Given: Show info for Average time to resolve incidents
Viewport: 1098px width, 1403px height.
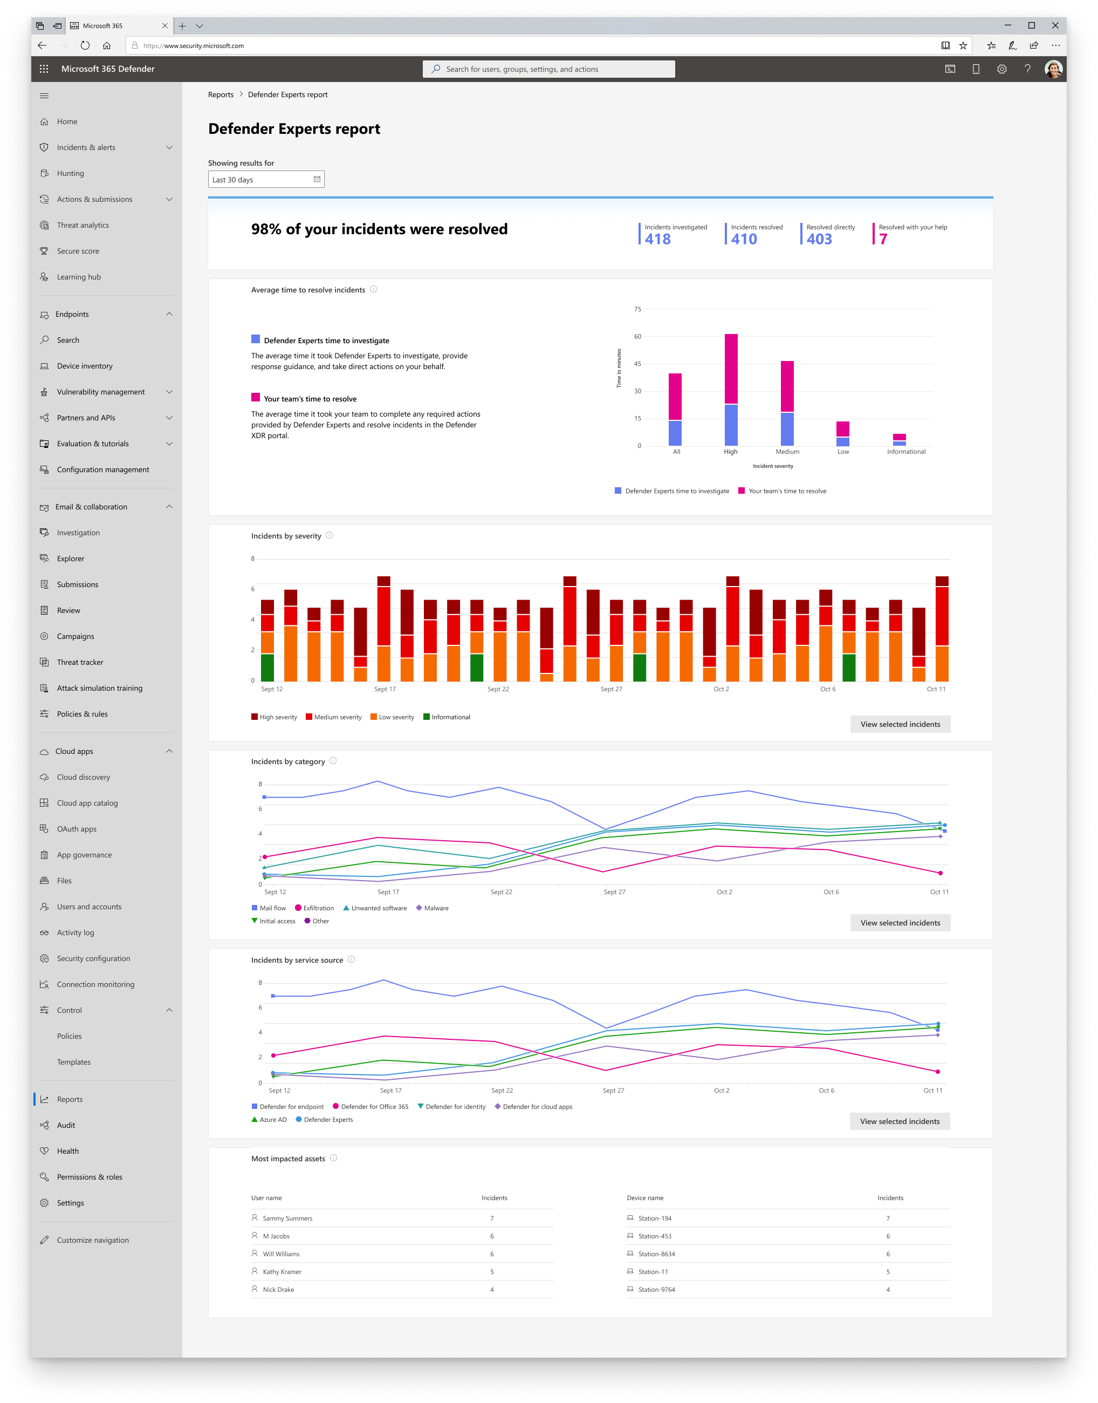Looking at the screenshot, I should pos(374,289).
